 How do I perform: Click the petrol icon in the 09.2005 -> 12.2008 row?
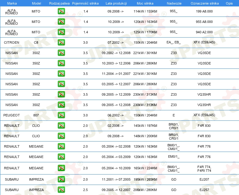click(x=61, y=105)
